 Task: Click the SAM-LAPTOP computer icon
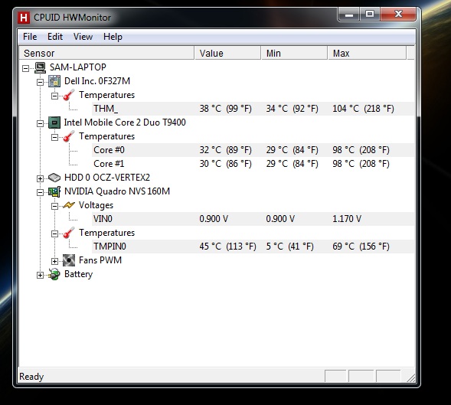(41, 67)
